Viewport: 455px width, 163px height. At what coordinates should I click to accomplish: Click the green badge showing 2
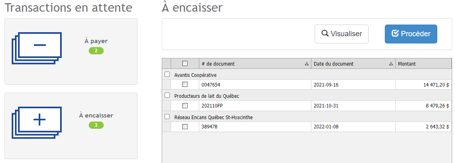(96, 51)
